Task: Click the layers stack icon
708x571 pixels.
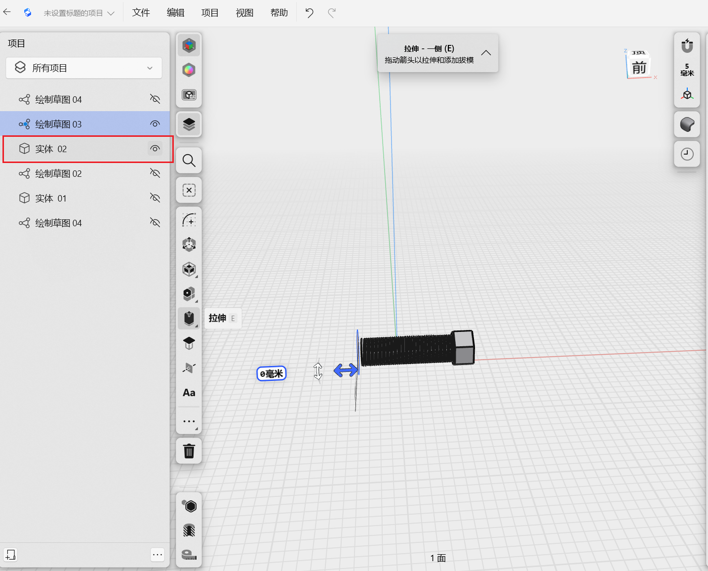Action: tap(189, 124)
